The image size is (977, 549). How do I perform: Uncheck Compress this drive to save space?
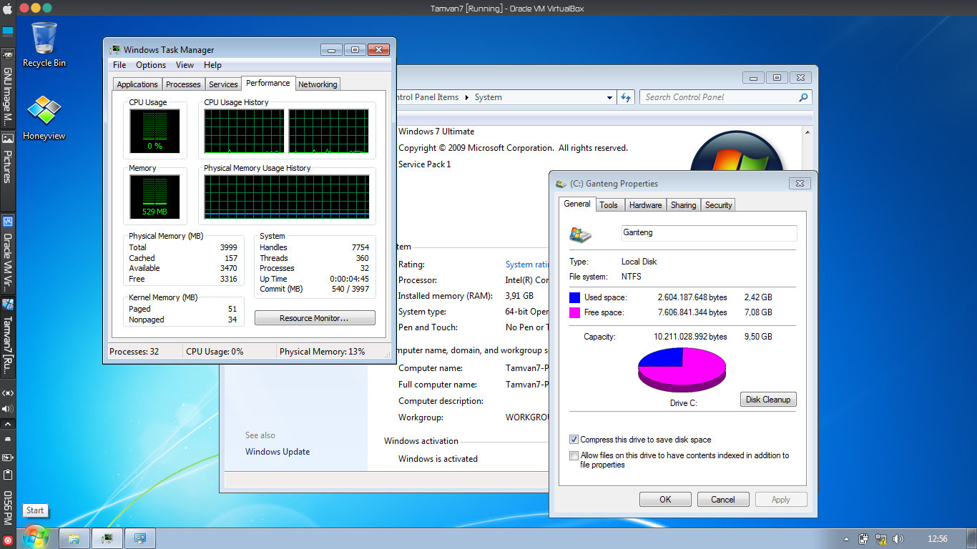[574, 440]
